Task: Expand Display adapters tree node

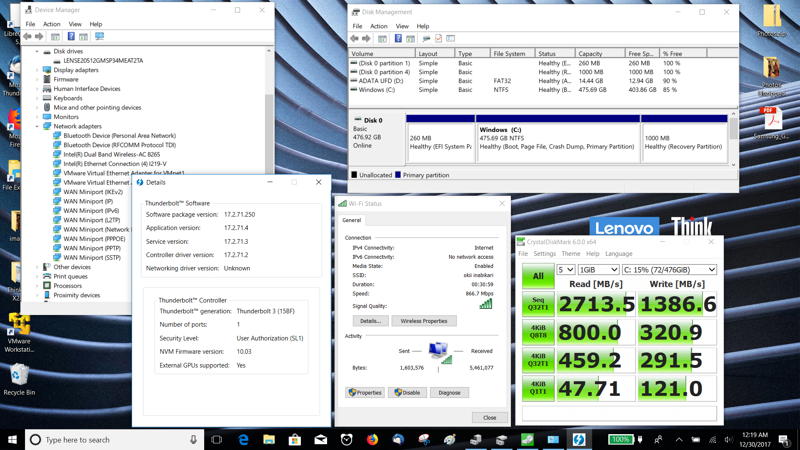Action: coord(37,70)
